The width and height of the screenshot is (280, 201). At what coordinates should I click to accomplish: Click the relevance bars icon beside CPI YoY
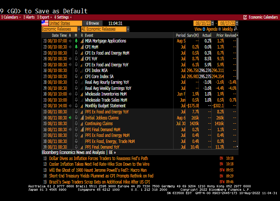click(82, 59)
